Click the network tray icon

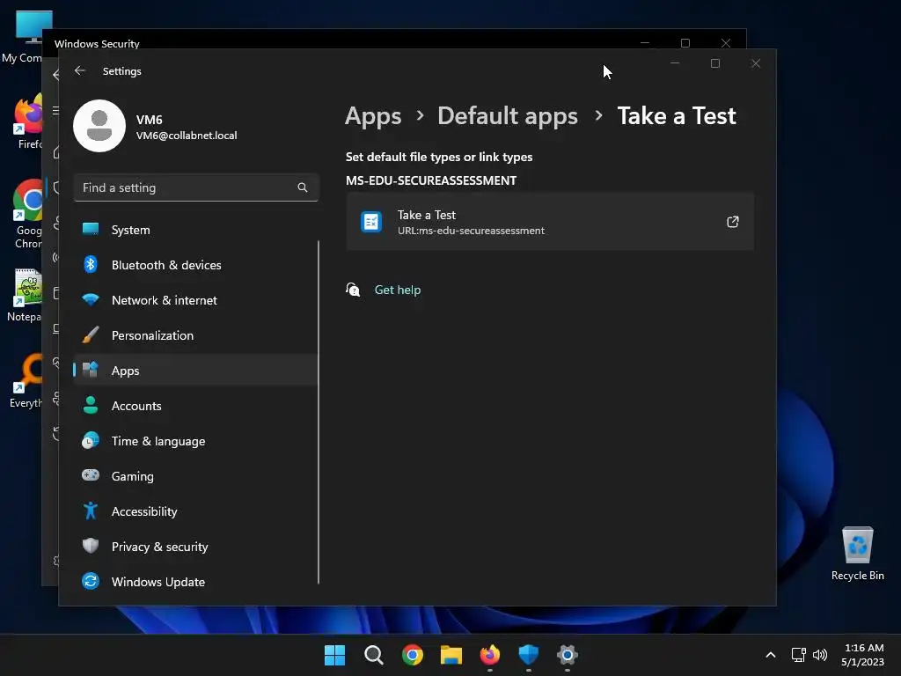click(x=798, y=655)
